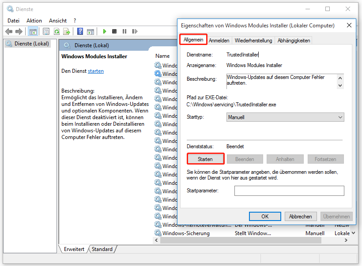Screen dimensions: 362x266
Task: Select the Windows-Sicherung service row
Action: coord(253,233)
